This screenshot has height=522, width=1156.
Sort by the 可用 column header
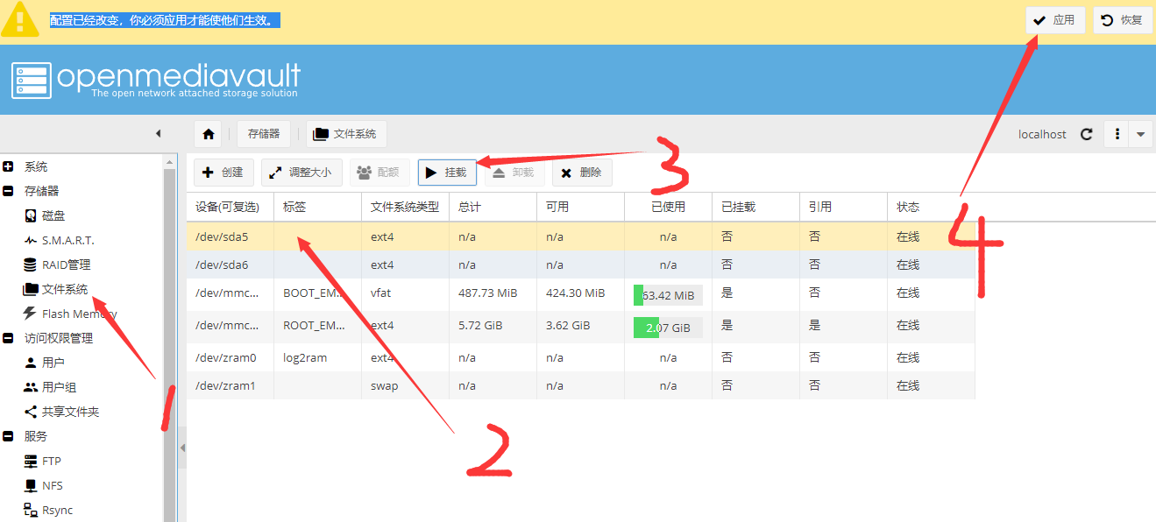(x=580, y=207)
